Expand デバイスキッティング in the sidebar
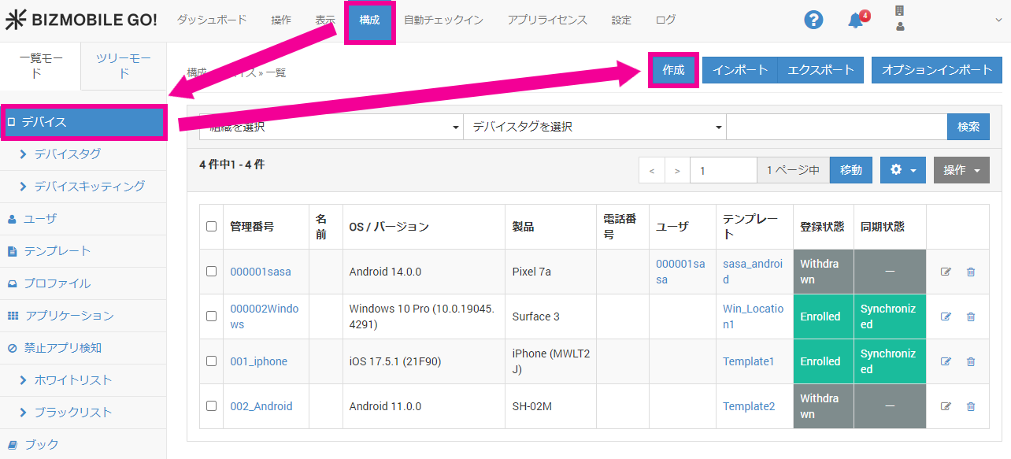This screenshot has width=1011, height=459. click(x=89, y=186)
